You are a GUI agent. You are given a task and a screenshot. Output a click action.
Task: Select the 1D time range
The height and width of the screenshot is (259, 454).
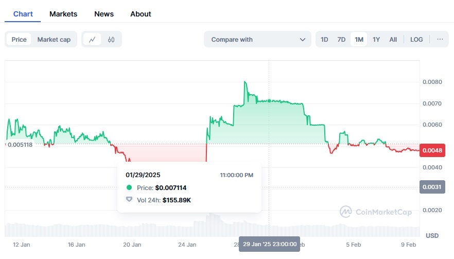point(324,40)
